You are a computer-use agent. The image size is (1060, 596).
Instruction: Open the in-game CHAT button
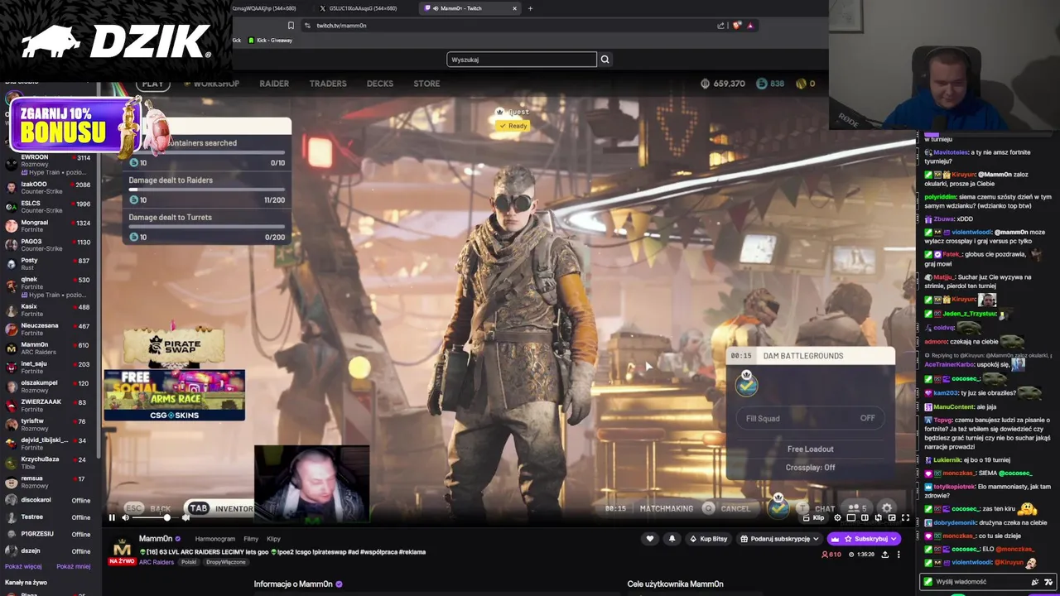tap(817, 508)
